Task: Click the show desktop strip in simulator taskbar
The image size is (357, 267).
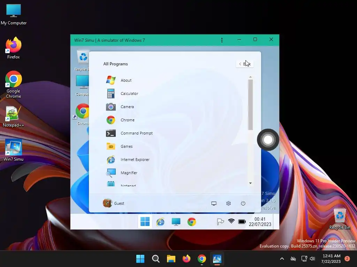Action: click(276, 221)
